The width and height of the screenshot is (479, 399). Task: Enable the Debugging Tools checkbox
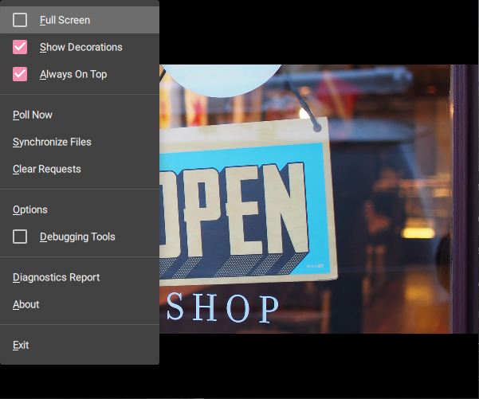20,237
